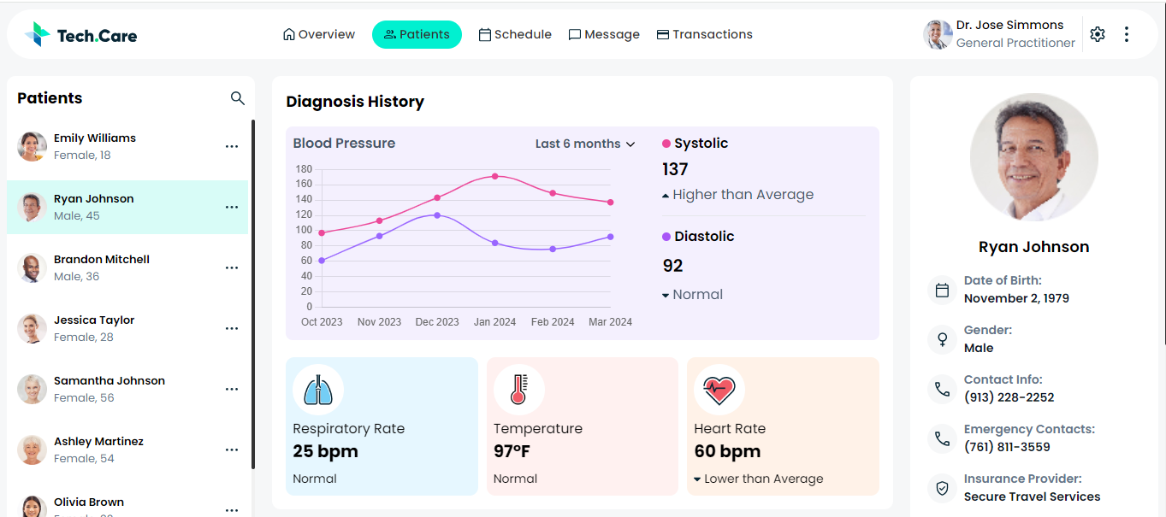Open the vertical three-dot menu in header
The image size is (1166, 517).
point(1127,34)
